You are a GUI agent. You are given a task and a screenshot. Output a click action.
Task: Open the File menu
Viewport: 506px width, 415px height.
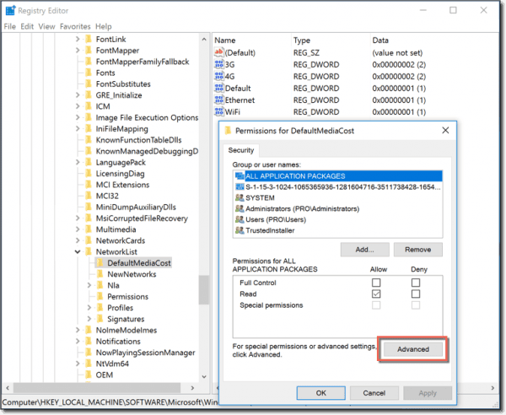tap(9, 26)
